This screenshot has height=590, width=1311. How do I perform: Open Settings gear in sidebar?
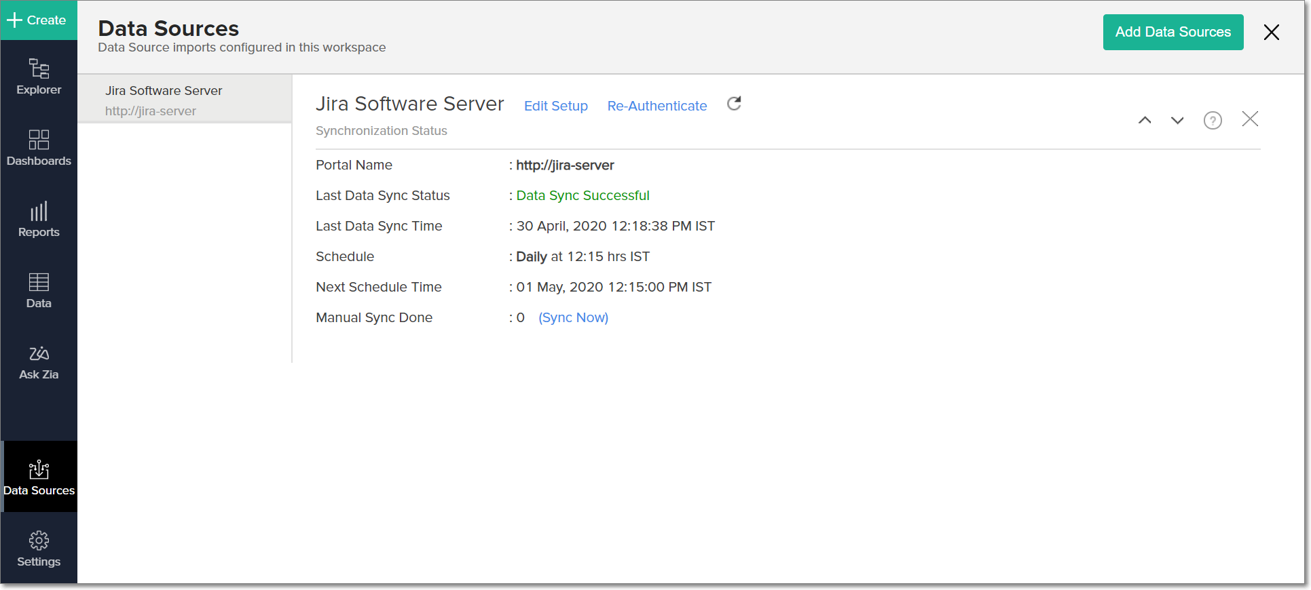point(39,549)
